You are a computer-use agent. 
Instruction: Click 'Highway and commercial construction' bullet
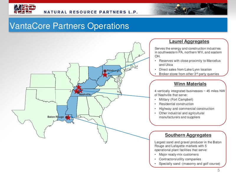[x=186, y=109]
